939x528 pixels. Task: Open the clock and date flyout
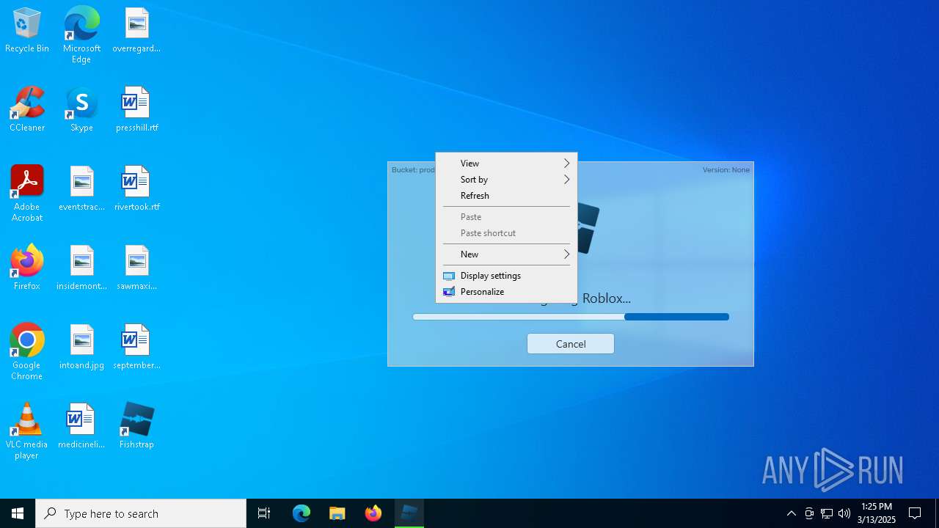[x=878, y=513]
